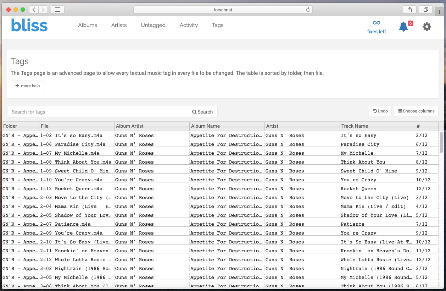Open the notifications bell icon

pos(403,27)
